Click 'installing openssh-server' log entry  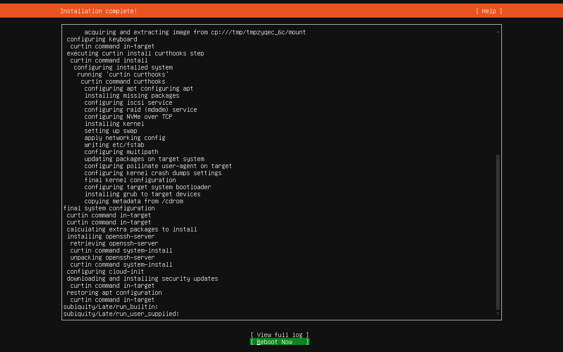[111, 236]
